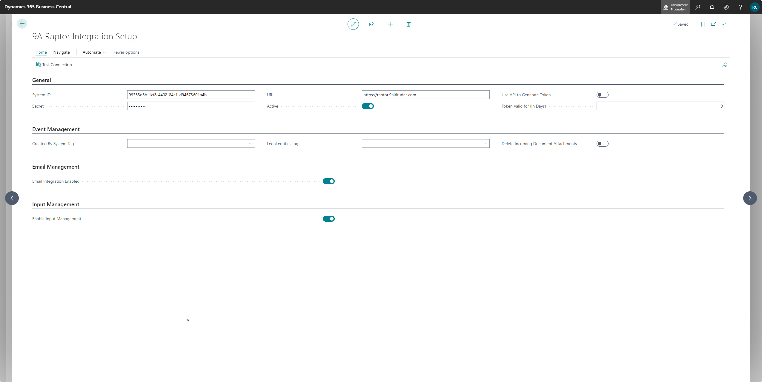
Task: Open Legal entities tag lookup
Action: point(486,144)
